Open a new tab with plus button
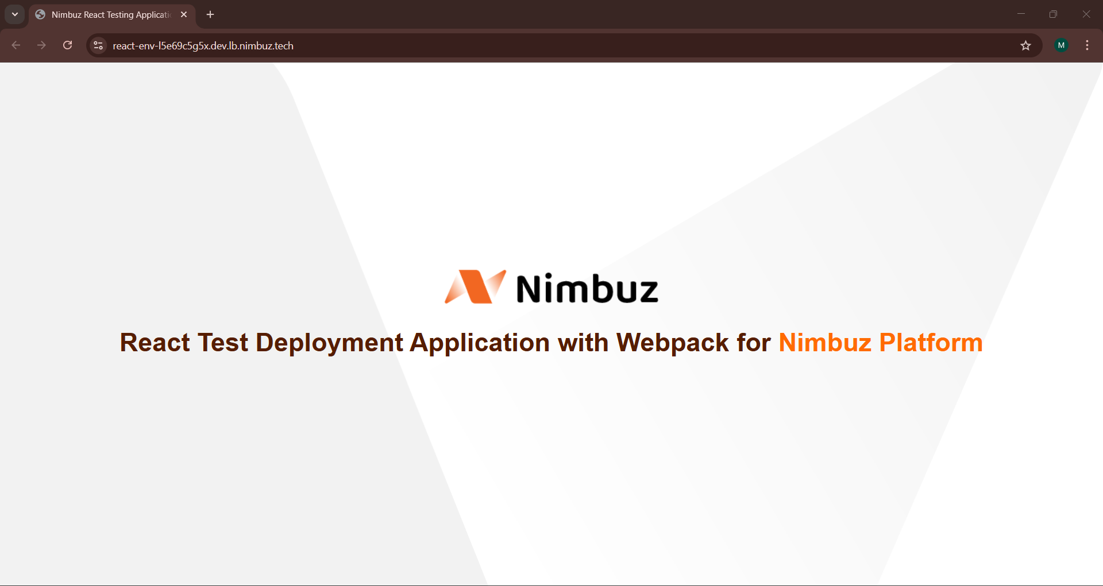Viewport: 1103px width, 586px height. (x=210, y=14)
